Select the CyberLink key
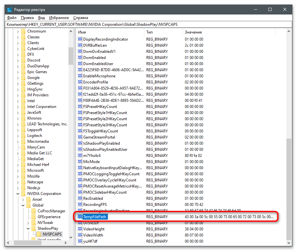Viewport: 297px width, 251px height. pos(36,49)
